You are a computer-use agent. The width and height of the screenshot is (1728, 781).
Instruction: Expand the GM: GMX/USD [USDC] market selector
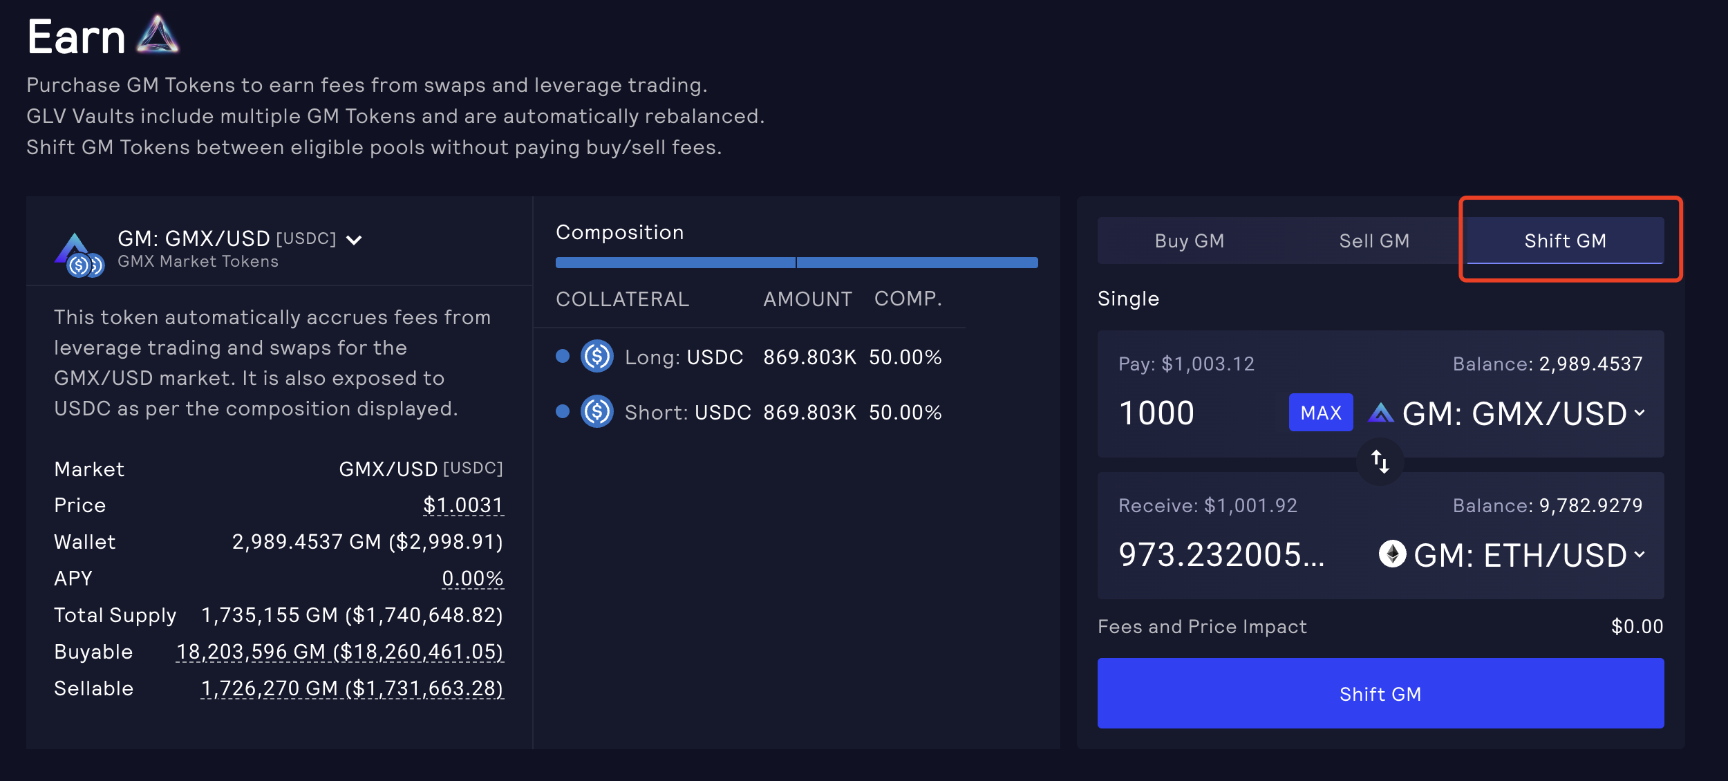(355, 240)
